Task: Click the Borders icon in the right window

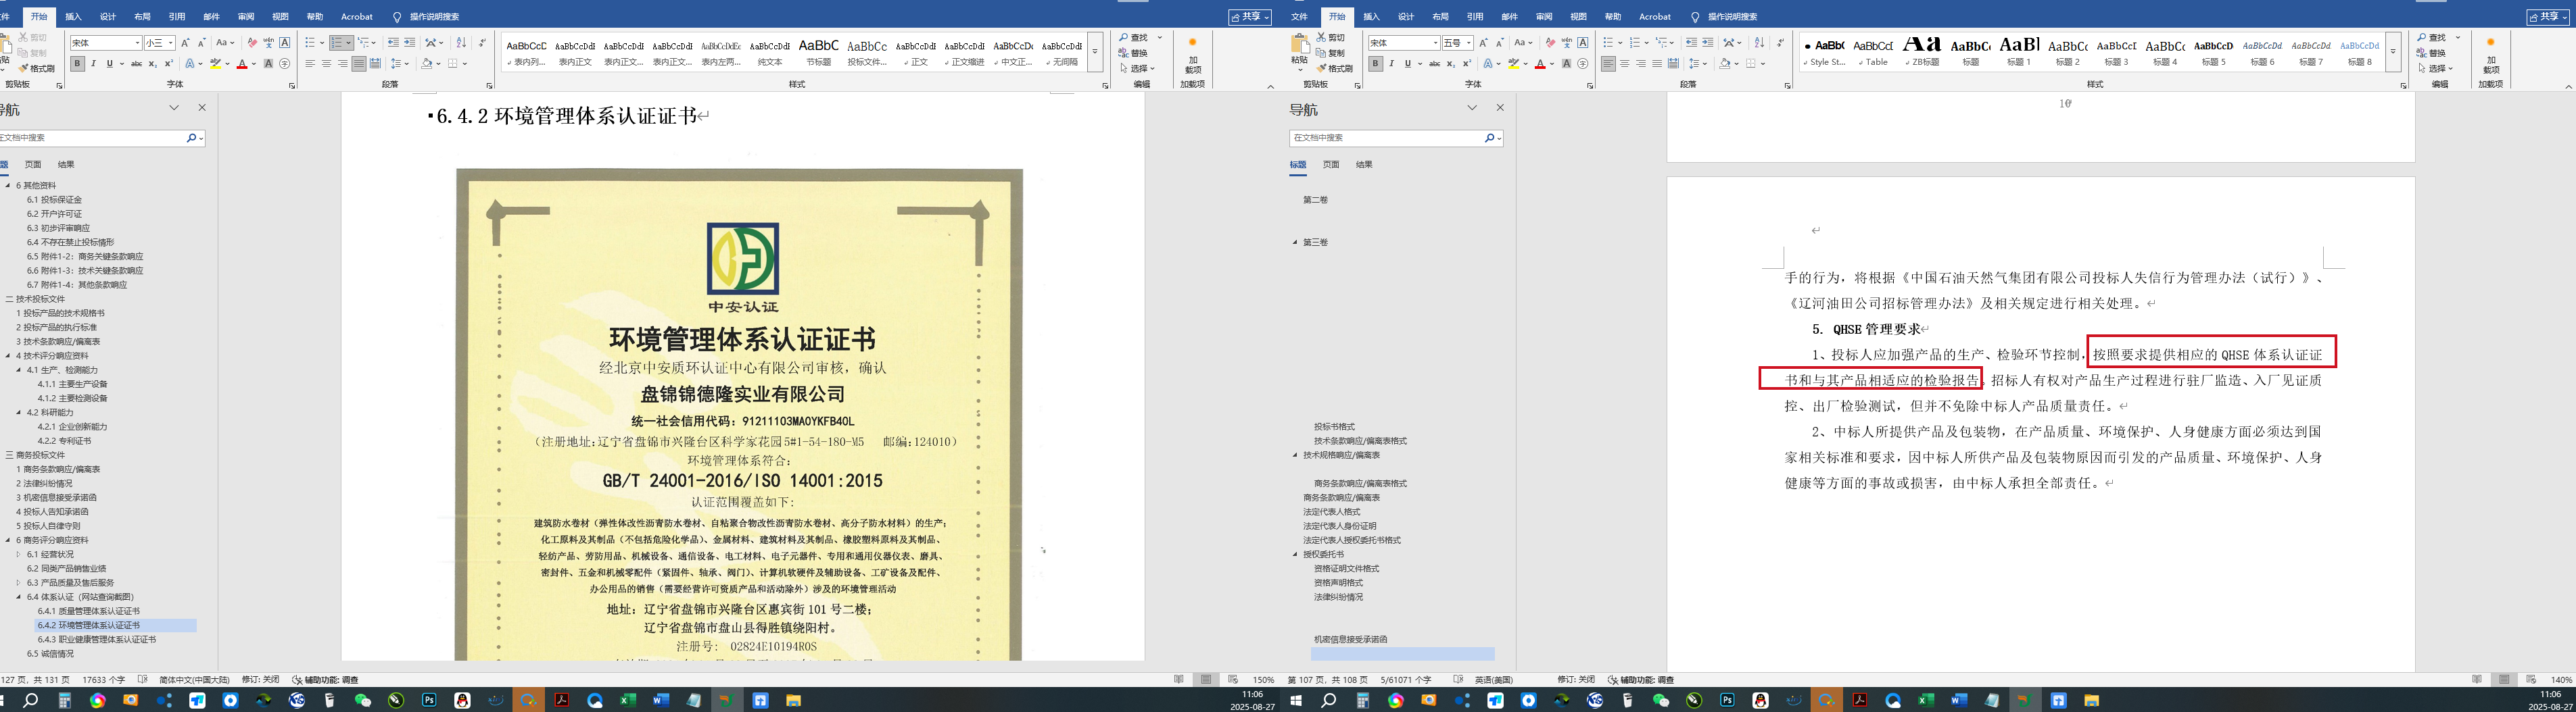Action: click(x=1751, y=64)
